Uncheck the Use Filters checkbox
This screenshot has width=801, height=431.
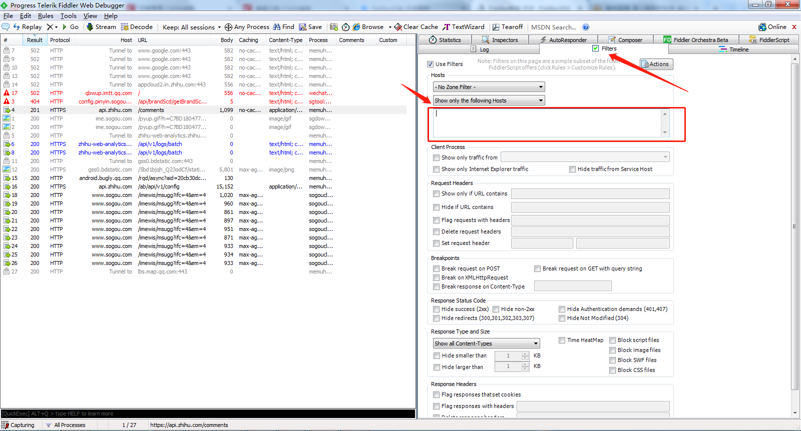tap(431, 64)
